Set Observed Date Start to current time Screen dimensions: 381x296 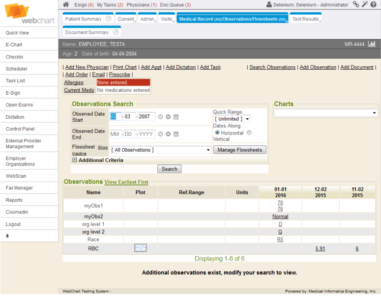pos(160,117)
